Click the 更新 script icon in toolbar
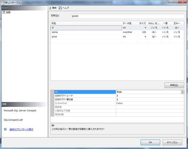Screen dimensions: 188x149 (x=50, y=8)
